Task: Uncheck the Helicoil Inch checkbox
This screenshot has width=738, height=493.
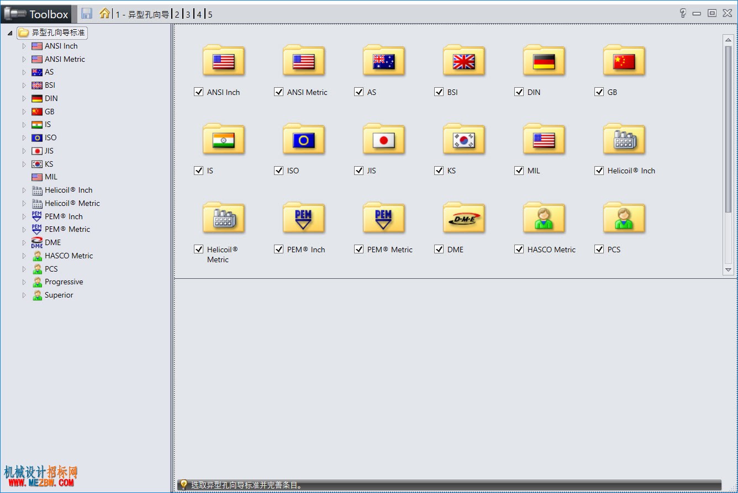Action: 599,171
